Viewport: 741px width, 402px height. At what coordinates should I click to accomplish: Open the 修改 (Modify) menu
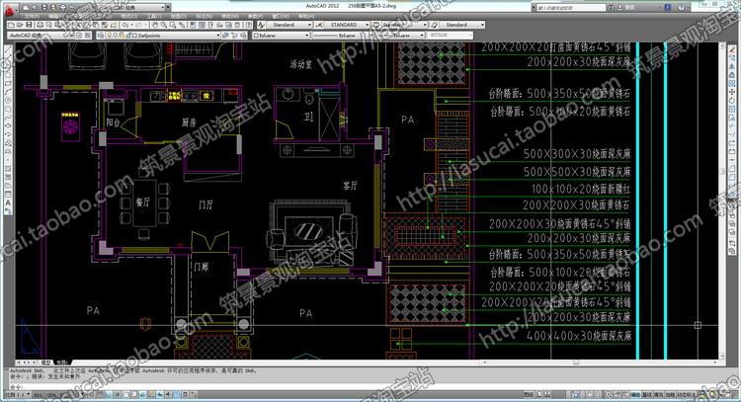coord(229,16)
